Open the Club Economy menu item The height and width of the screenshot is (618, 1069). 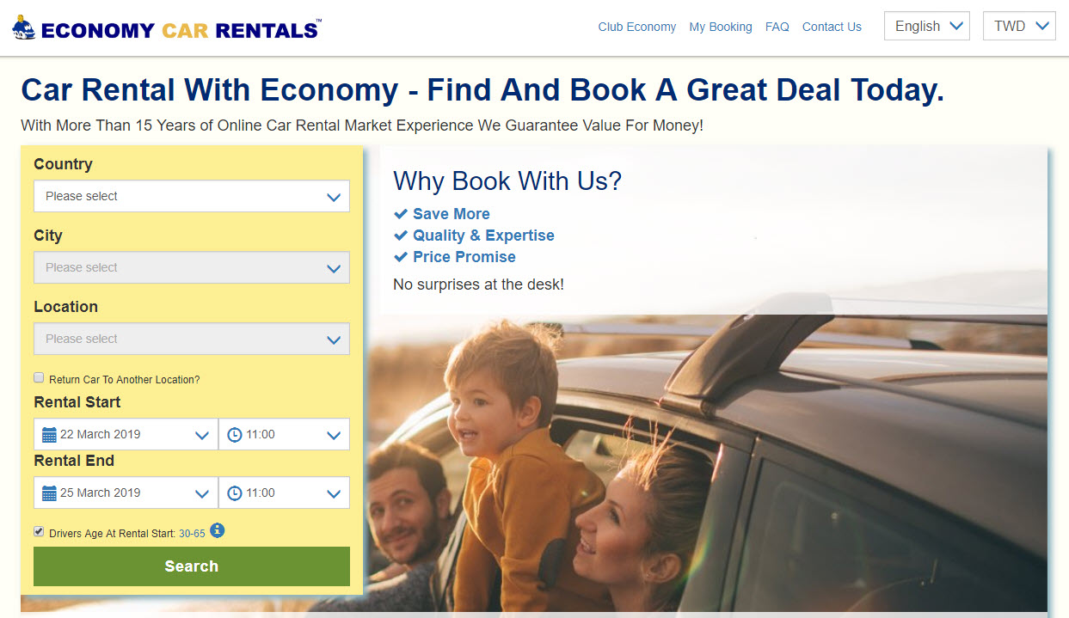point(636,27)
